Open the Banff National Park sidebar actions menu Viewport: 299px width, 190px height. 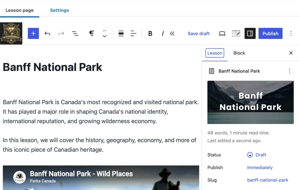pyautogui.click(x=289, y=71)
